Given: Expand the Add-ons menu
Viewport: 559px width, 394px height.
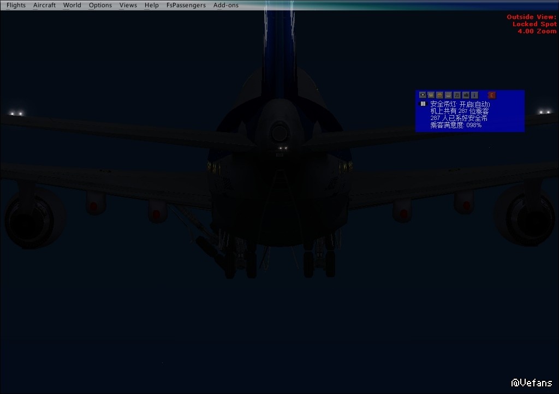Looking at the screenshot, I should point(226,5).
